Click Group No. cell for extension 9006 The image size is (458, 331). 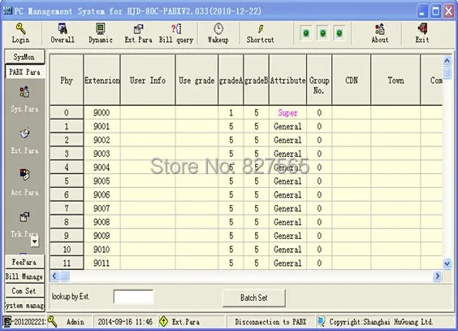tap(319, 194)
